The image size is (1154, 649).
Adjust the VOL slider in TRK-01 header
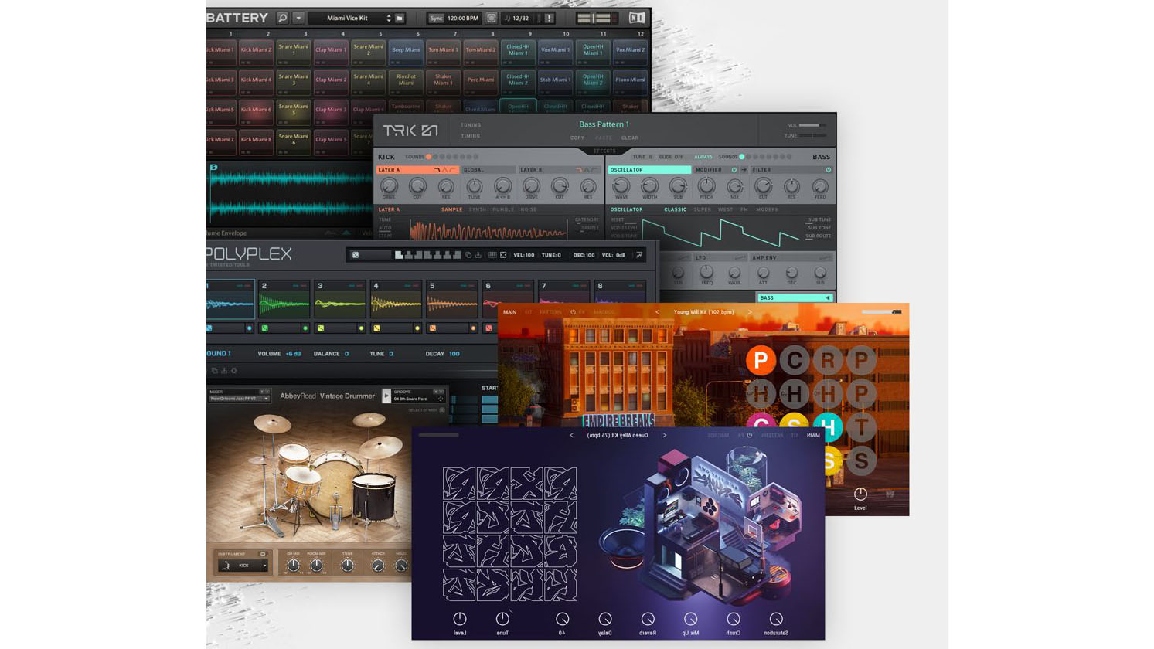click(812, 125)
